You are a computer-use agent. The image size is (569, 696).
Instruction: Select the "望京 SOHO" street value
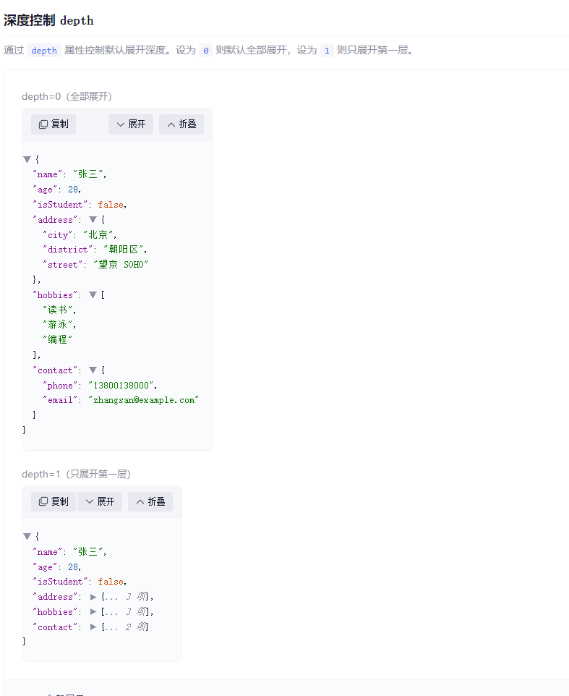tap(121, 265)
